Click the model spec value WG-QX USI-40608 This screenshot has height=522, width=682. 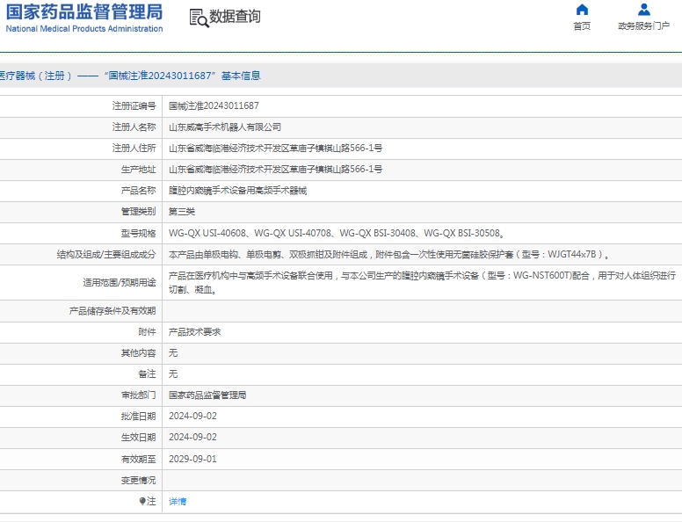[207, 233]
